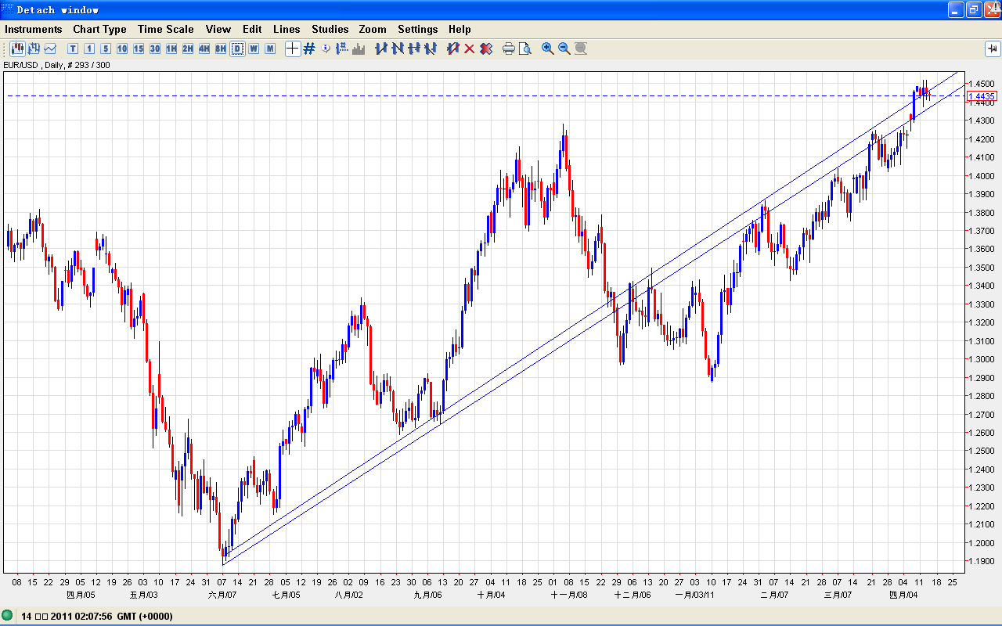Select the bar chart type icon
The image size is (1002, 626).
click(x=34, y=49)
